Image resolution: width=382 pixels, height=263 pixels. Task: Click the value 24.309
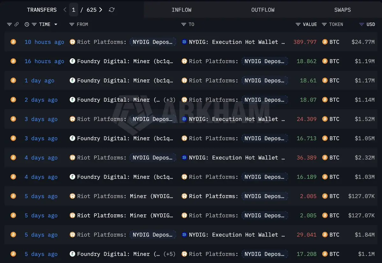pyautogui.click(x=306, y=119)
